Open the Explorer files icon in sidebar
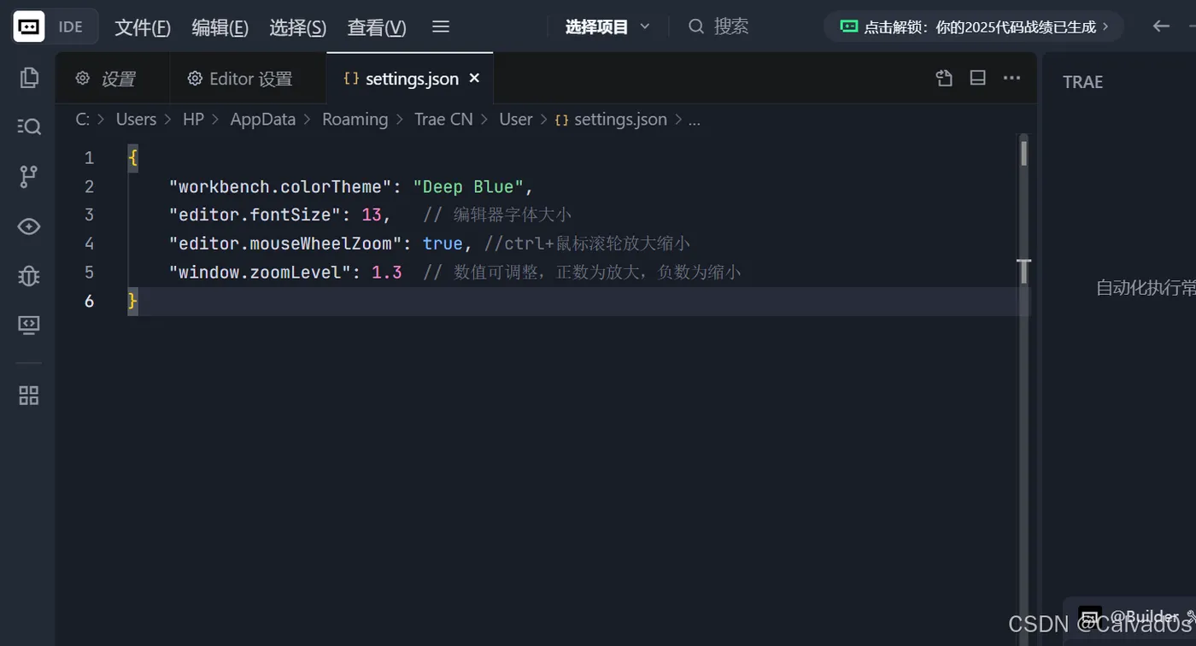The height and width of the screenshot is (646, 1196). click(x=29, y=78)
